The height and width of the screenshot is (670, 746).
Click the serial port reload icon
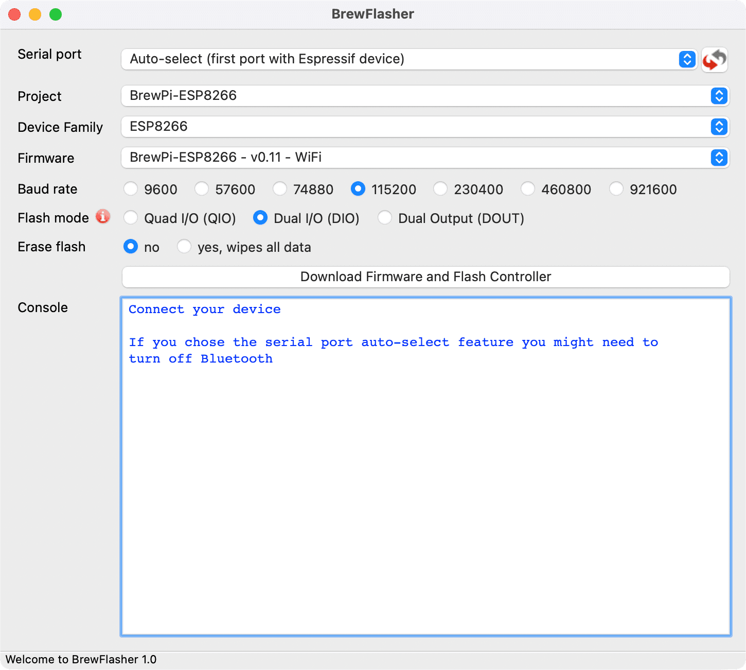[x=715, y=60]
